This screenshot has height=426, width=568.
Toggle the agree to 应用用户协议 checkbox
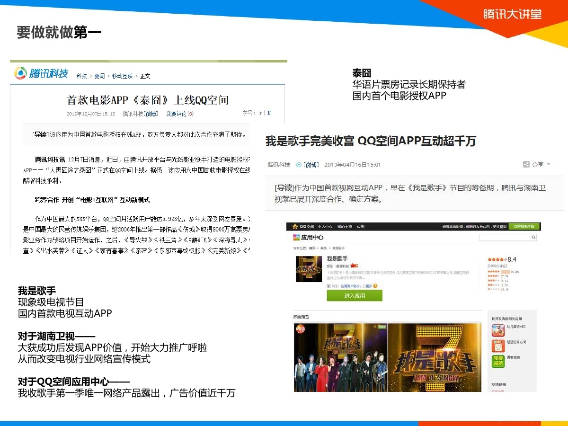tap(329, 286)
